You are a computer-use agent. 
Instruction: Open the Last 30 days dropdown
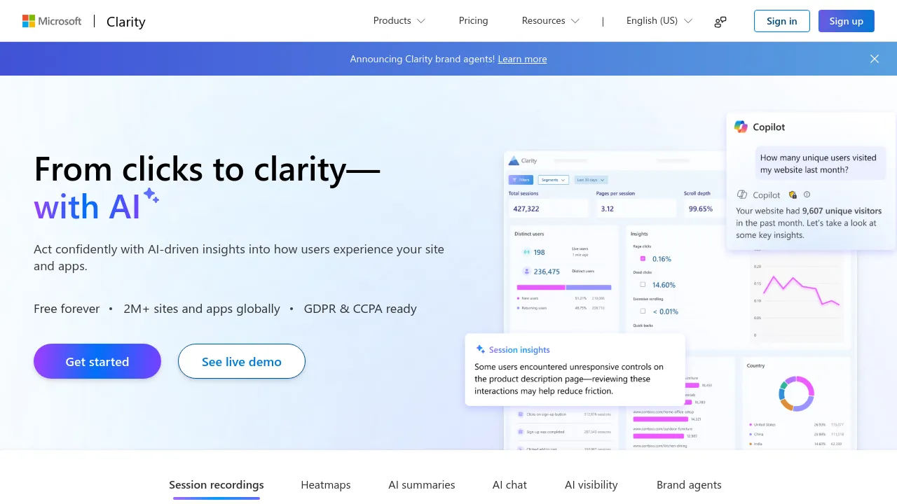point(591,180)
